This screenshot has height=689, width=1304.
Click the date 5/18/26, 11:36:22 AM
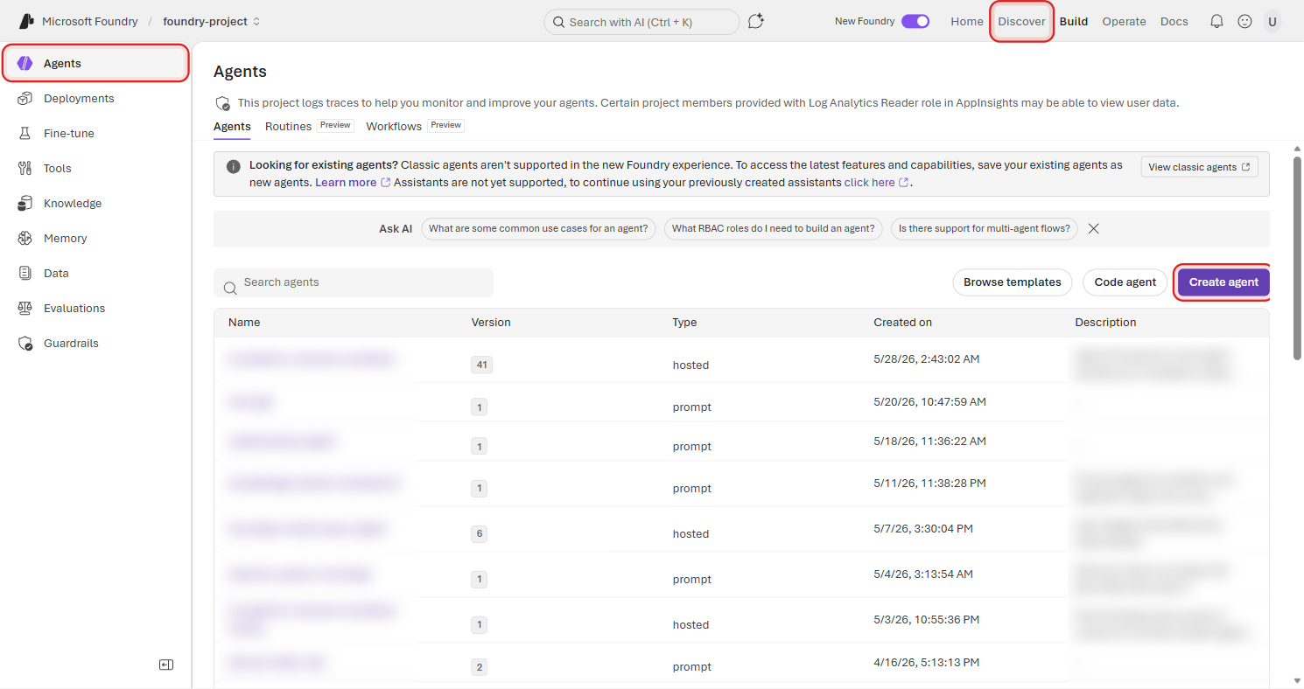coord(929,441)
